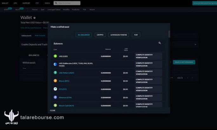This screenshot has width=217, height=130.
Task: Complete identity verification for USD Tether
Action: pos(148,73)
